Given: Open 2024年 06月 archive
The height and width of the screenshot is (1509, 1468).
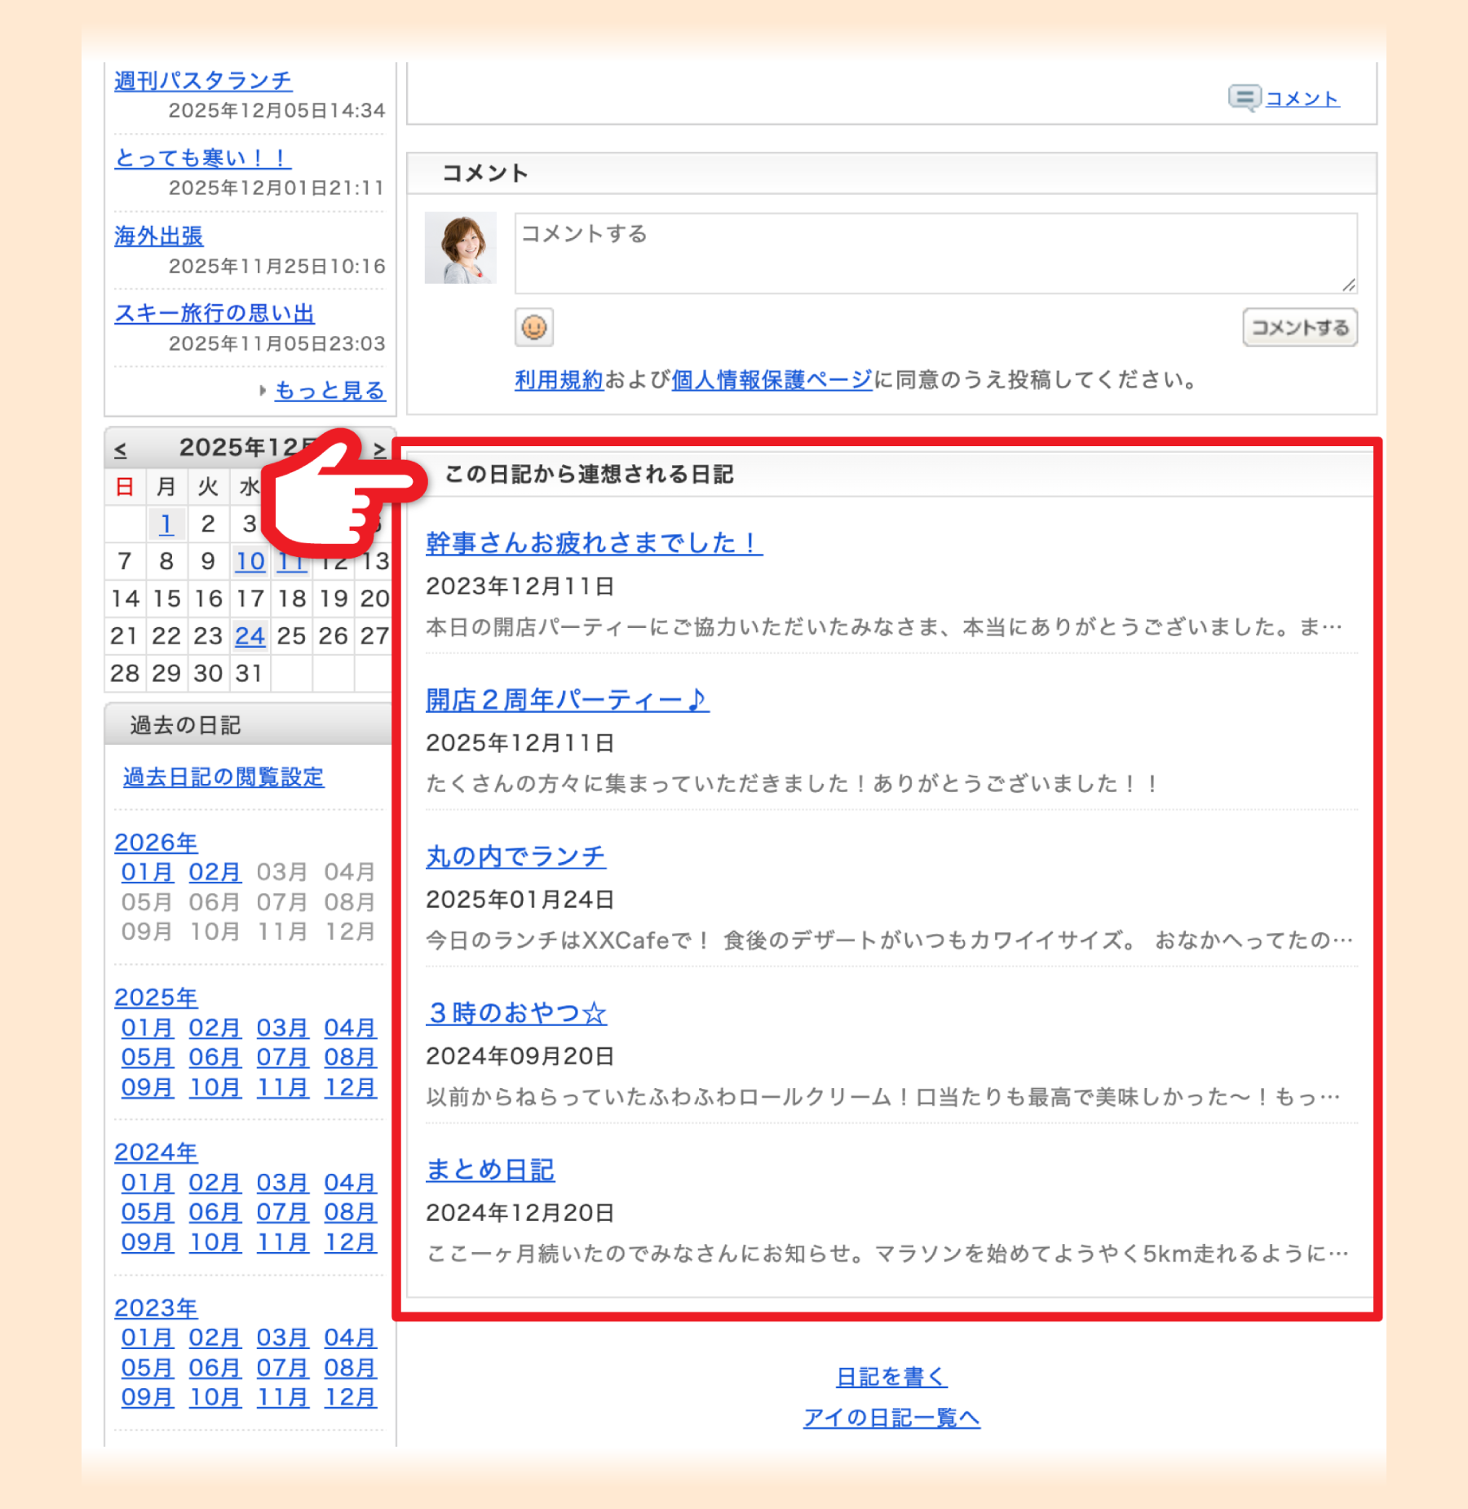Looking at the screenshot, I should (215, 1212).
